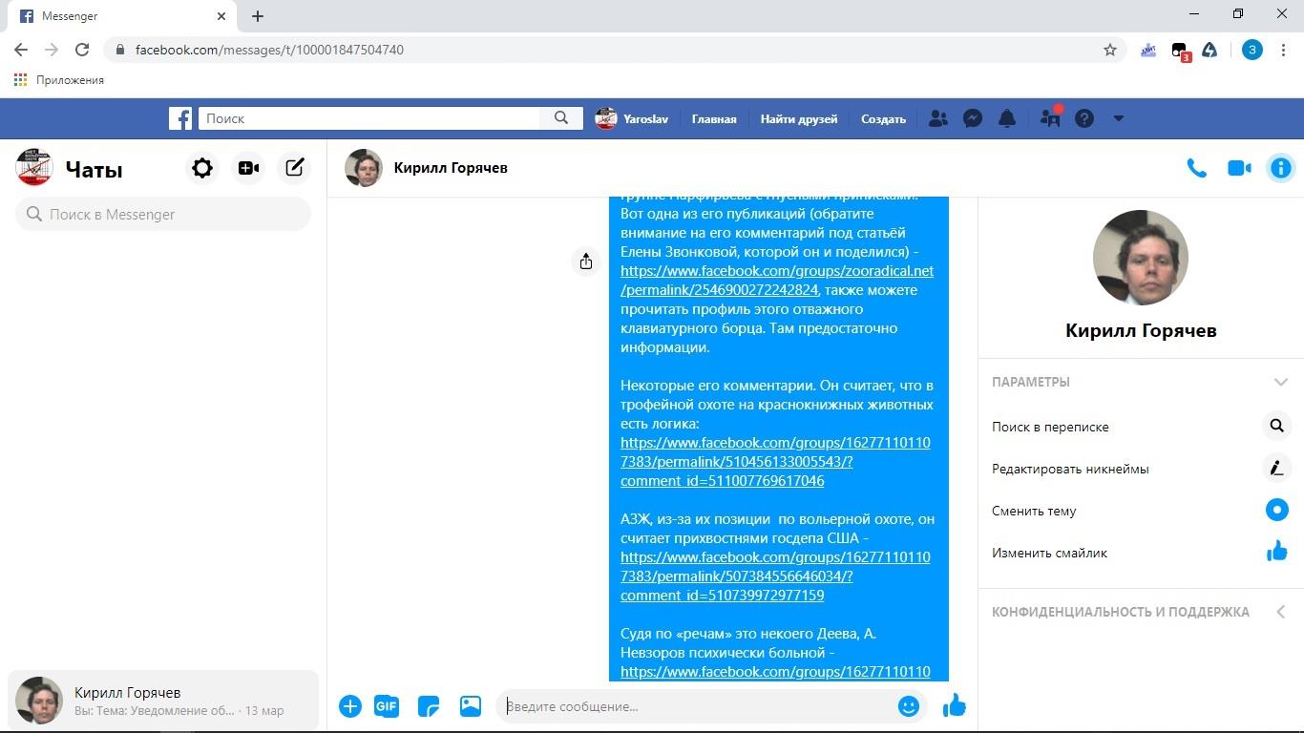Attach a photo using the image icon
This screenshot has height=733, width=1304.
pos(471,706)
